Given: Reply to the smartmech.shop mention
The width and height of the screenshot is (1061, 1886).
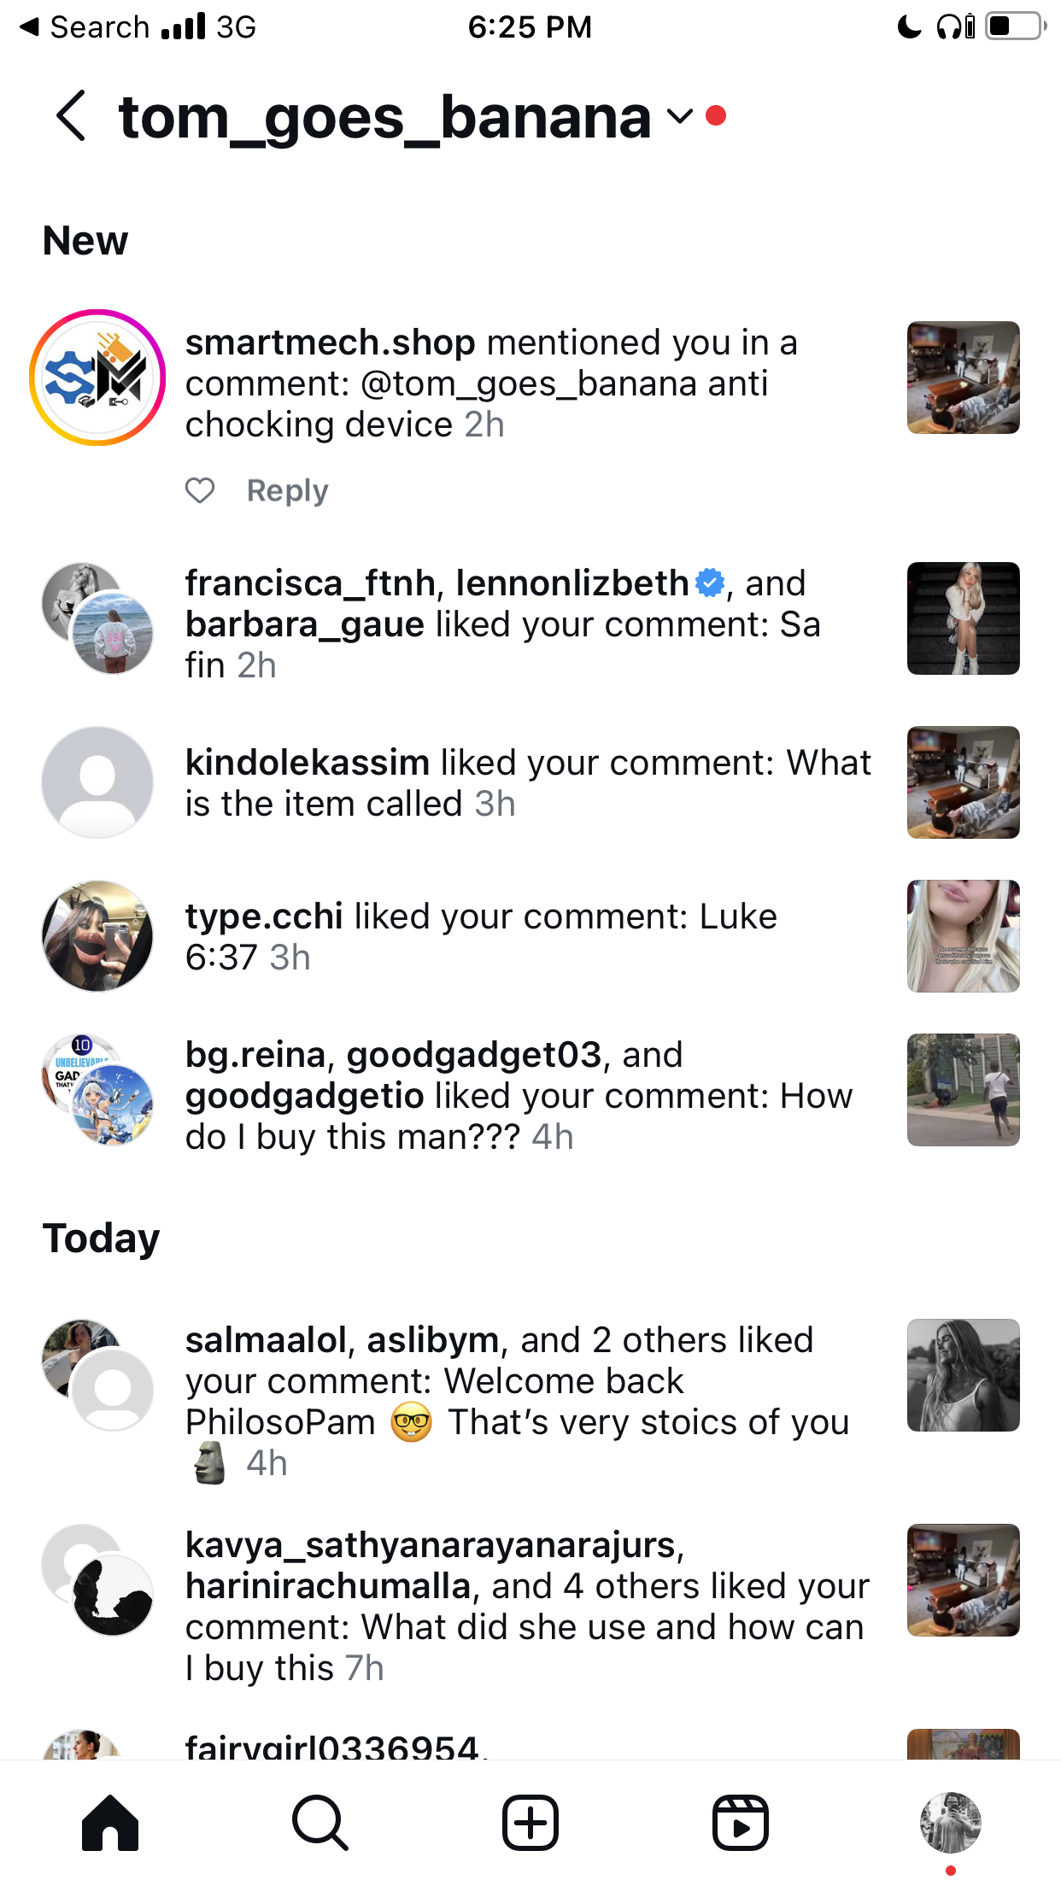Looking at the screenshot, I should 287,490.
